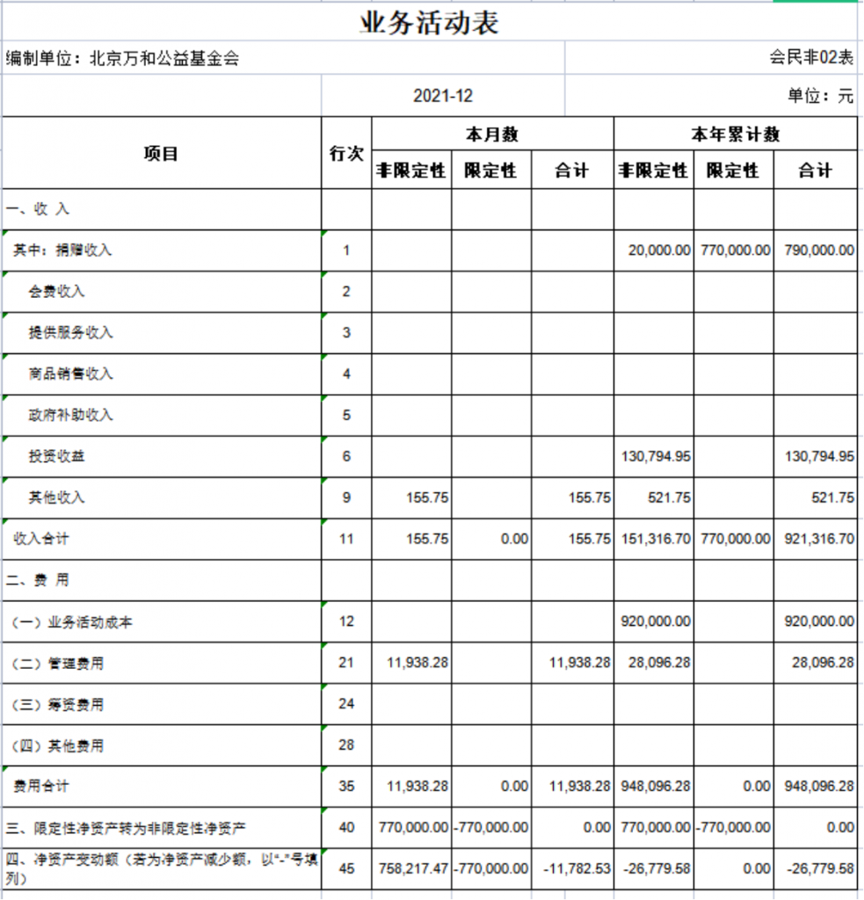
Task: Select the row number 45 cell
Action: click(346, 868)
